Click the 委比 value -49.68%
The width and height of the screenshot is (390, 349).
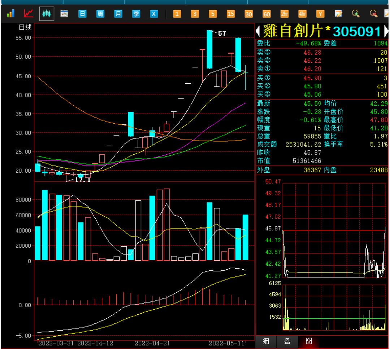[x=308, y=44]
